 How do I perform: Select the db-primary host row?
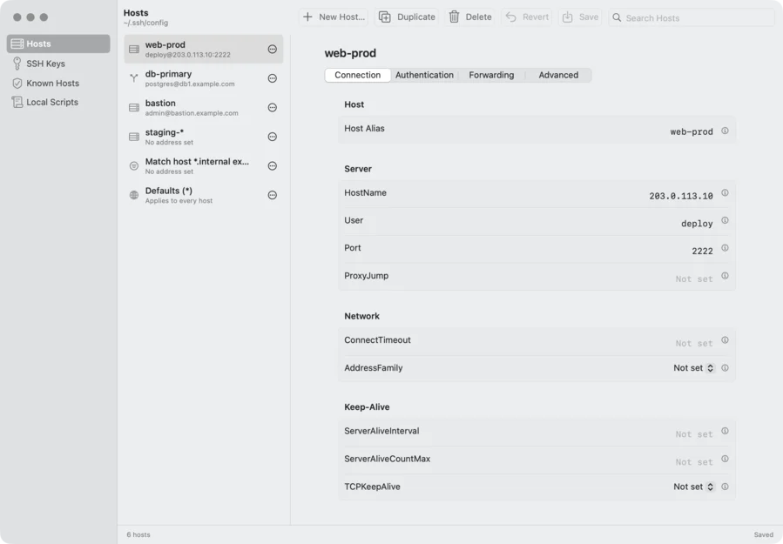203,78
